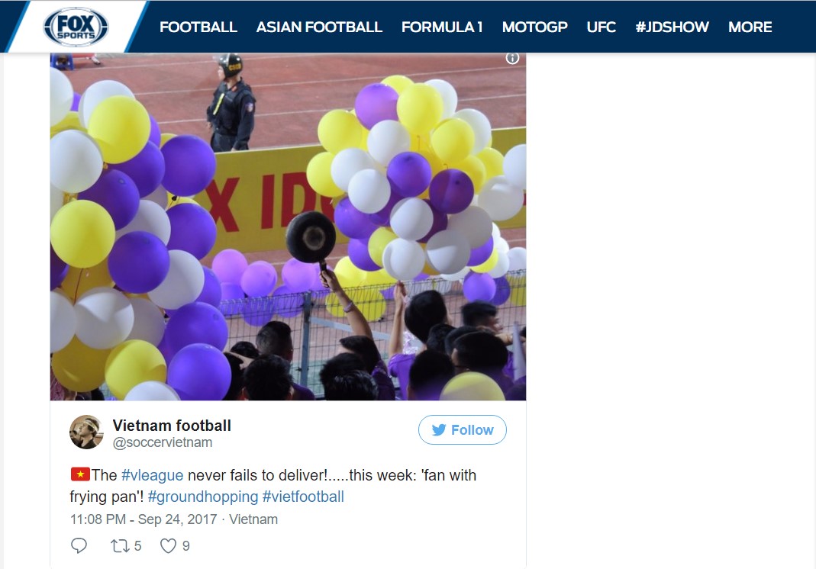Click the Vietnam football profile avatar

point(86,432)
